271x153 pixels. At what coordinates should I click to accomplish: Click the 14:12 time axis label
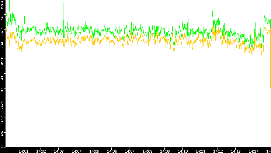pyautogui.click(x=218, y=151)
